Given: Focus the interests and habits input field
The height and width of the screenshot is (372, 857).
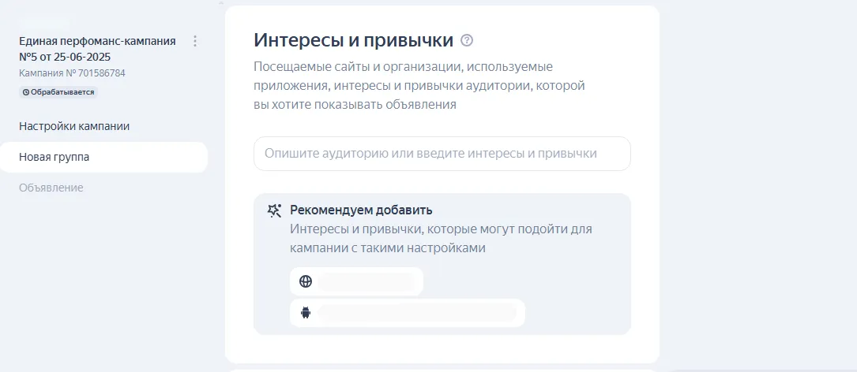Looking at the screenshot, I should click(442, 153).
